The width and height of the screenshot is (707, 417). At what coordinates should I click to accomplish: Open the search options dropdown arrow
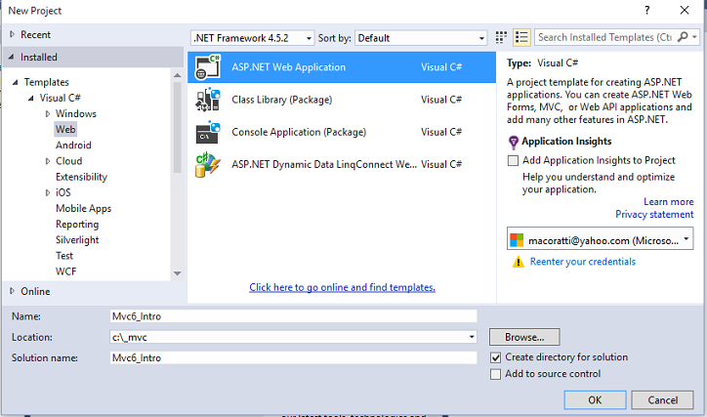pos(695,36)
